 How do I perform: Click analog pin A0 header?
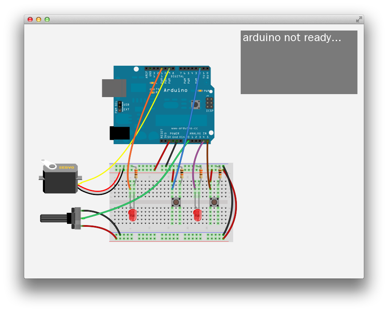tap(188, 141)
